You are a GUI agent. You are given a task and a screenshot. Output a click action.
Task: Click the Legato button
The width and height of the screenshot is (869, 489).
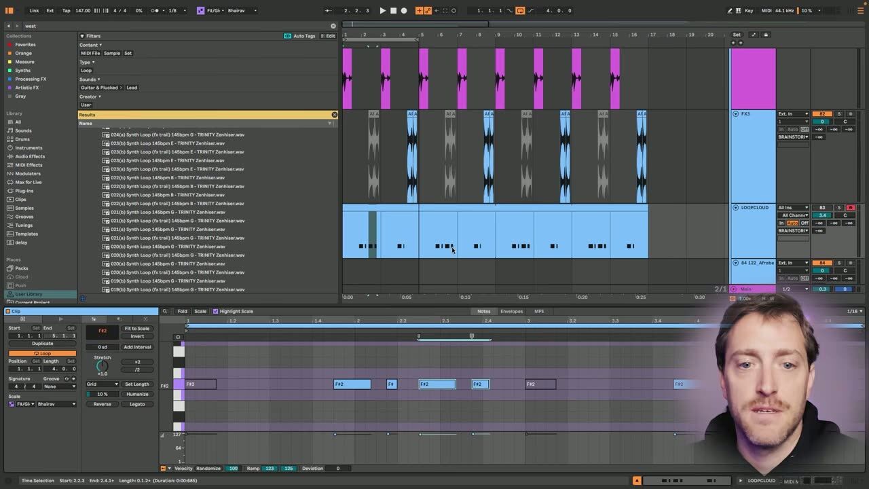[x=137, y=404]
